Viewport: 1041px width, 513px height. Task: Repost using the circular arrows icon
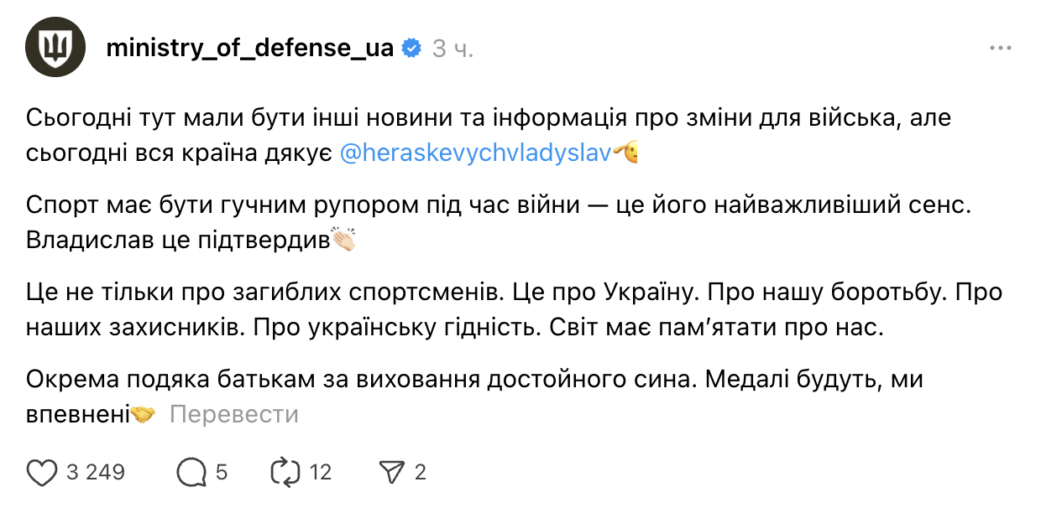(285, 473)
